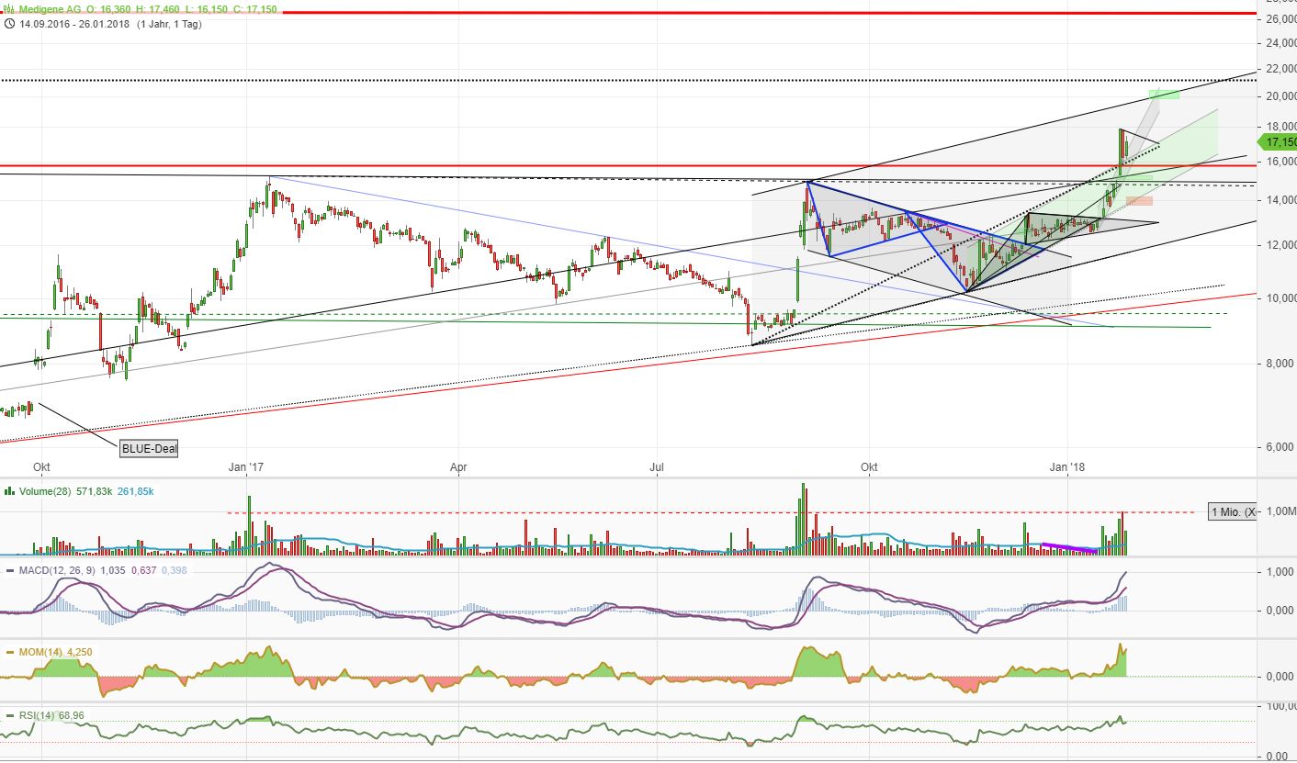Click the green price tag showing 17,150

[1278, 142]
